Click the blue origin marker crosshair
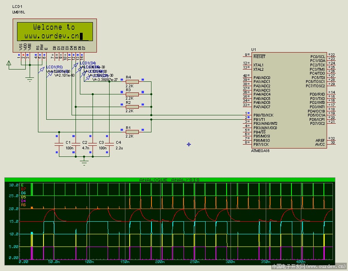The image size is (348, 271). pos(189,144)
